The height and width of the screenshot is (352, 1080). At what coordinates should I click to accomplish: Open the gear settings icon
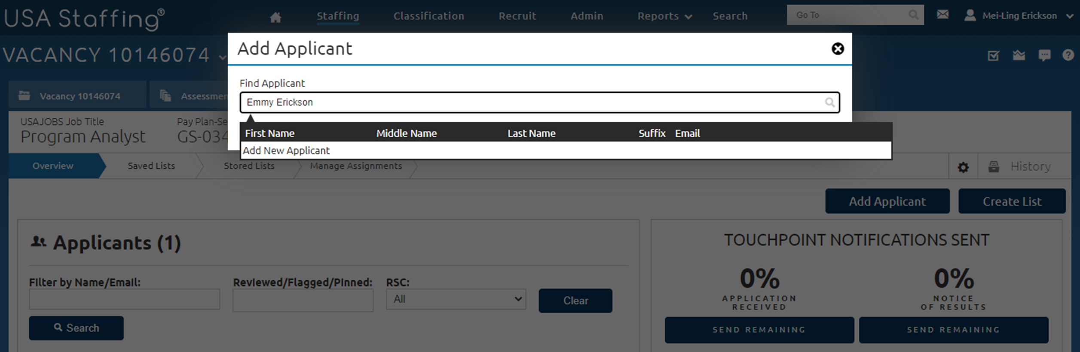click(x=963, y=167)
